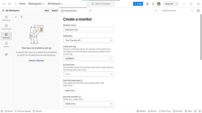Click the Import button

pyautogui.click(x=55, y=11)
